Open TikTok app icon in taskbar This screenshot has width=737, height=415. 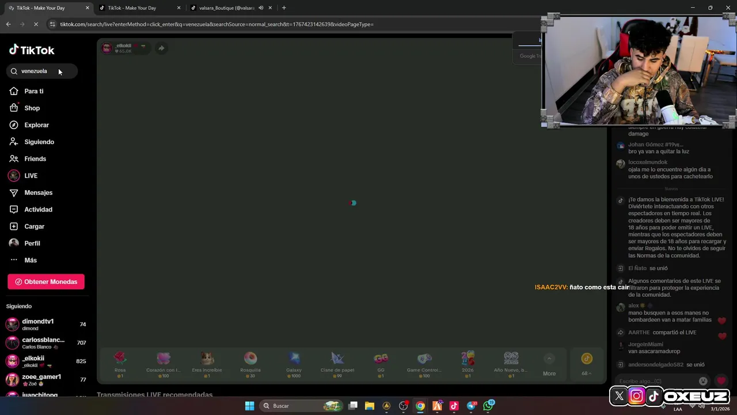point(454,406)
